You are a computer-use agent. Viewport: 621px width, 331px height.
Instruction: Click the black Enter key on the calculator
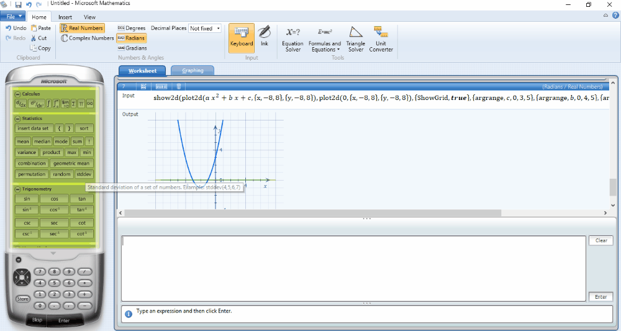pos(64,320)
